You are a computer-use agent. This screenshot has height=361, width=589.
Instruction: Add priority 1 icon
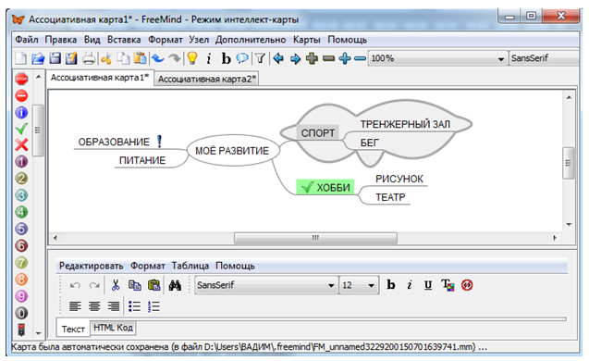[x=21, y=161]
